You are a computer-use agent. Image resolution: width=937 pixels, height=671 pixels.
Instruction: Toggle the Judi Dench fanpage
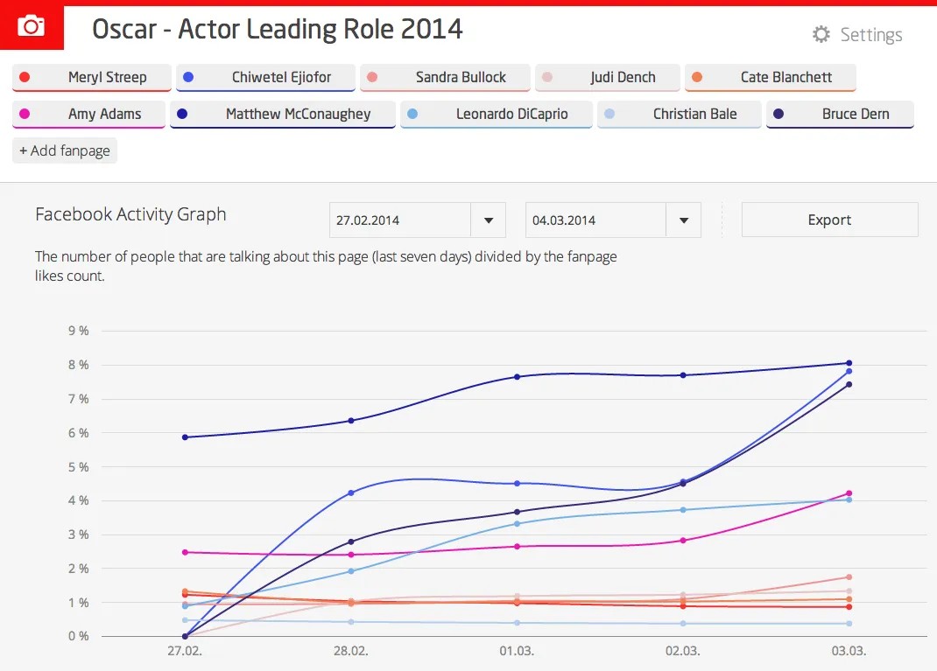point(608,77)
